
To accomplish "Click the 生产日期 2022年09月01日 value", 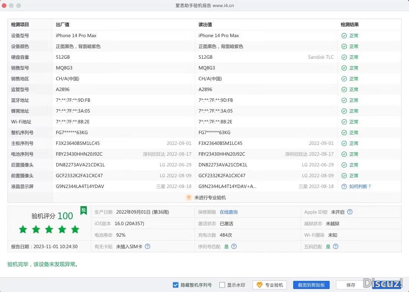I will [x=142, y=212].
